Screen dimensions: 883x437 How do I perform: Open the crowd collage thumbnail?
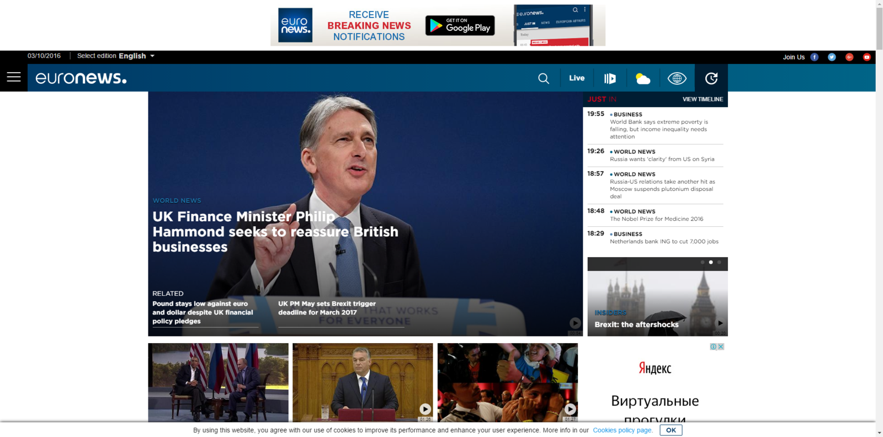click(x=508, y=382)
